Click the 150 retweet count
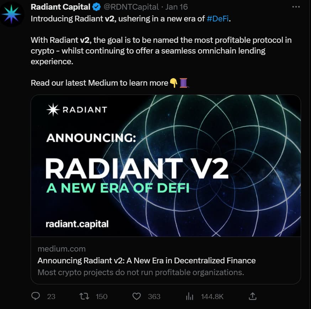 101,296
